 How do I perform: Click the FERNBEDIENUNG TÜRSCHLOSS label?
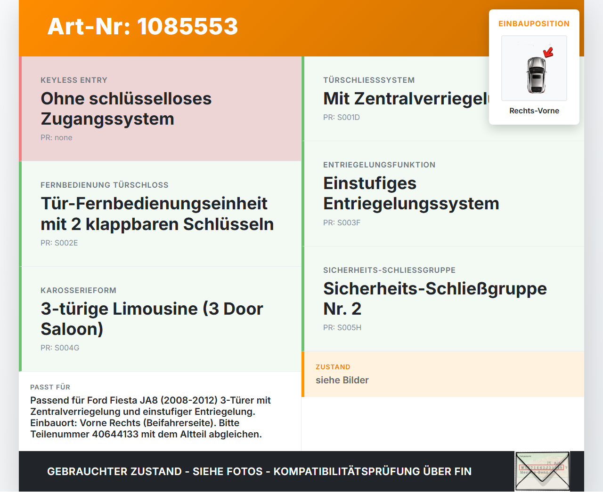tap(105, 185)
